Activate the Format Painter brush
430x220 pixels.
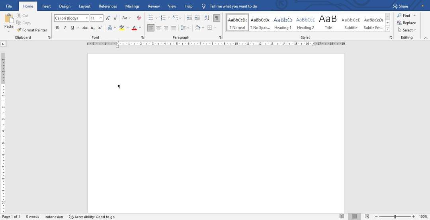coord(32,30)
